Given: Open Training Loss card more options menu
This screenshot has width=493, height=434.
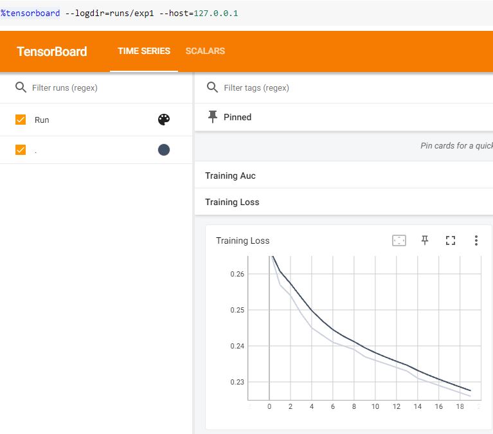Looking at the screenshot, I should point(476,240).
